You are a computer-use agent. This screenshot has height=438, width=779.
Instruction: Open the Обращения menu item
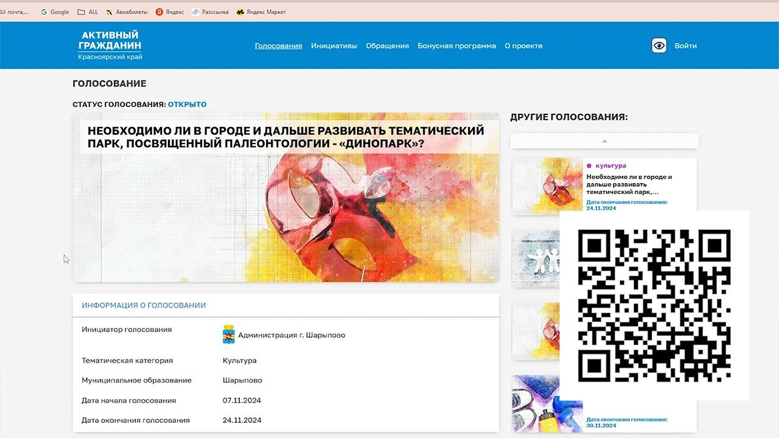pos(387,46)
